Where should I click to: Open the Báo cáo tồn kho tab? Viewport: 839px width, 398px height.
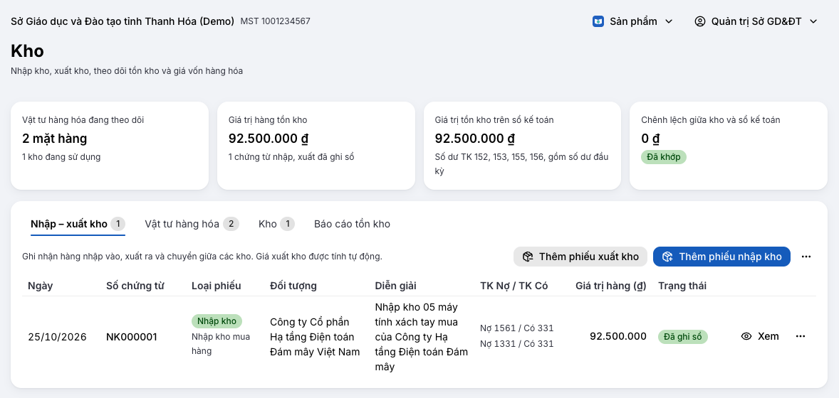click(x=352, y=224)
